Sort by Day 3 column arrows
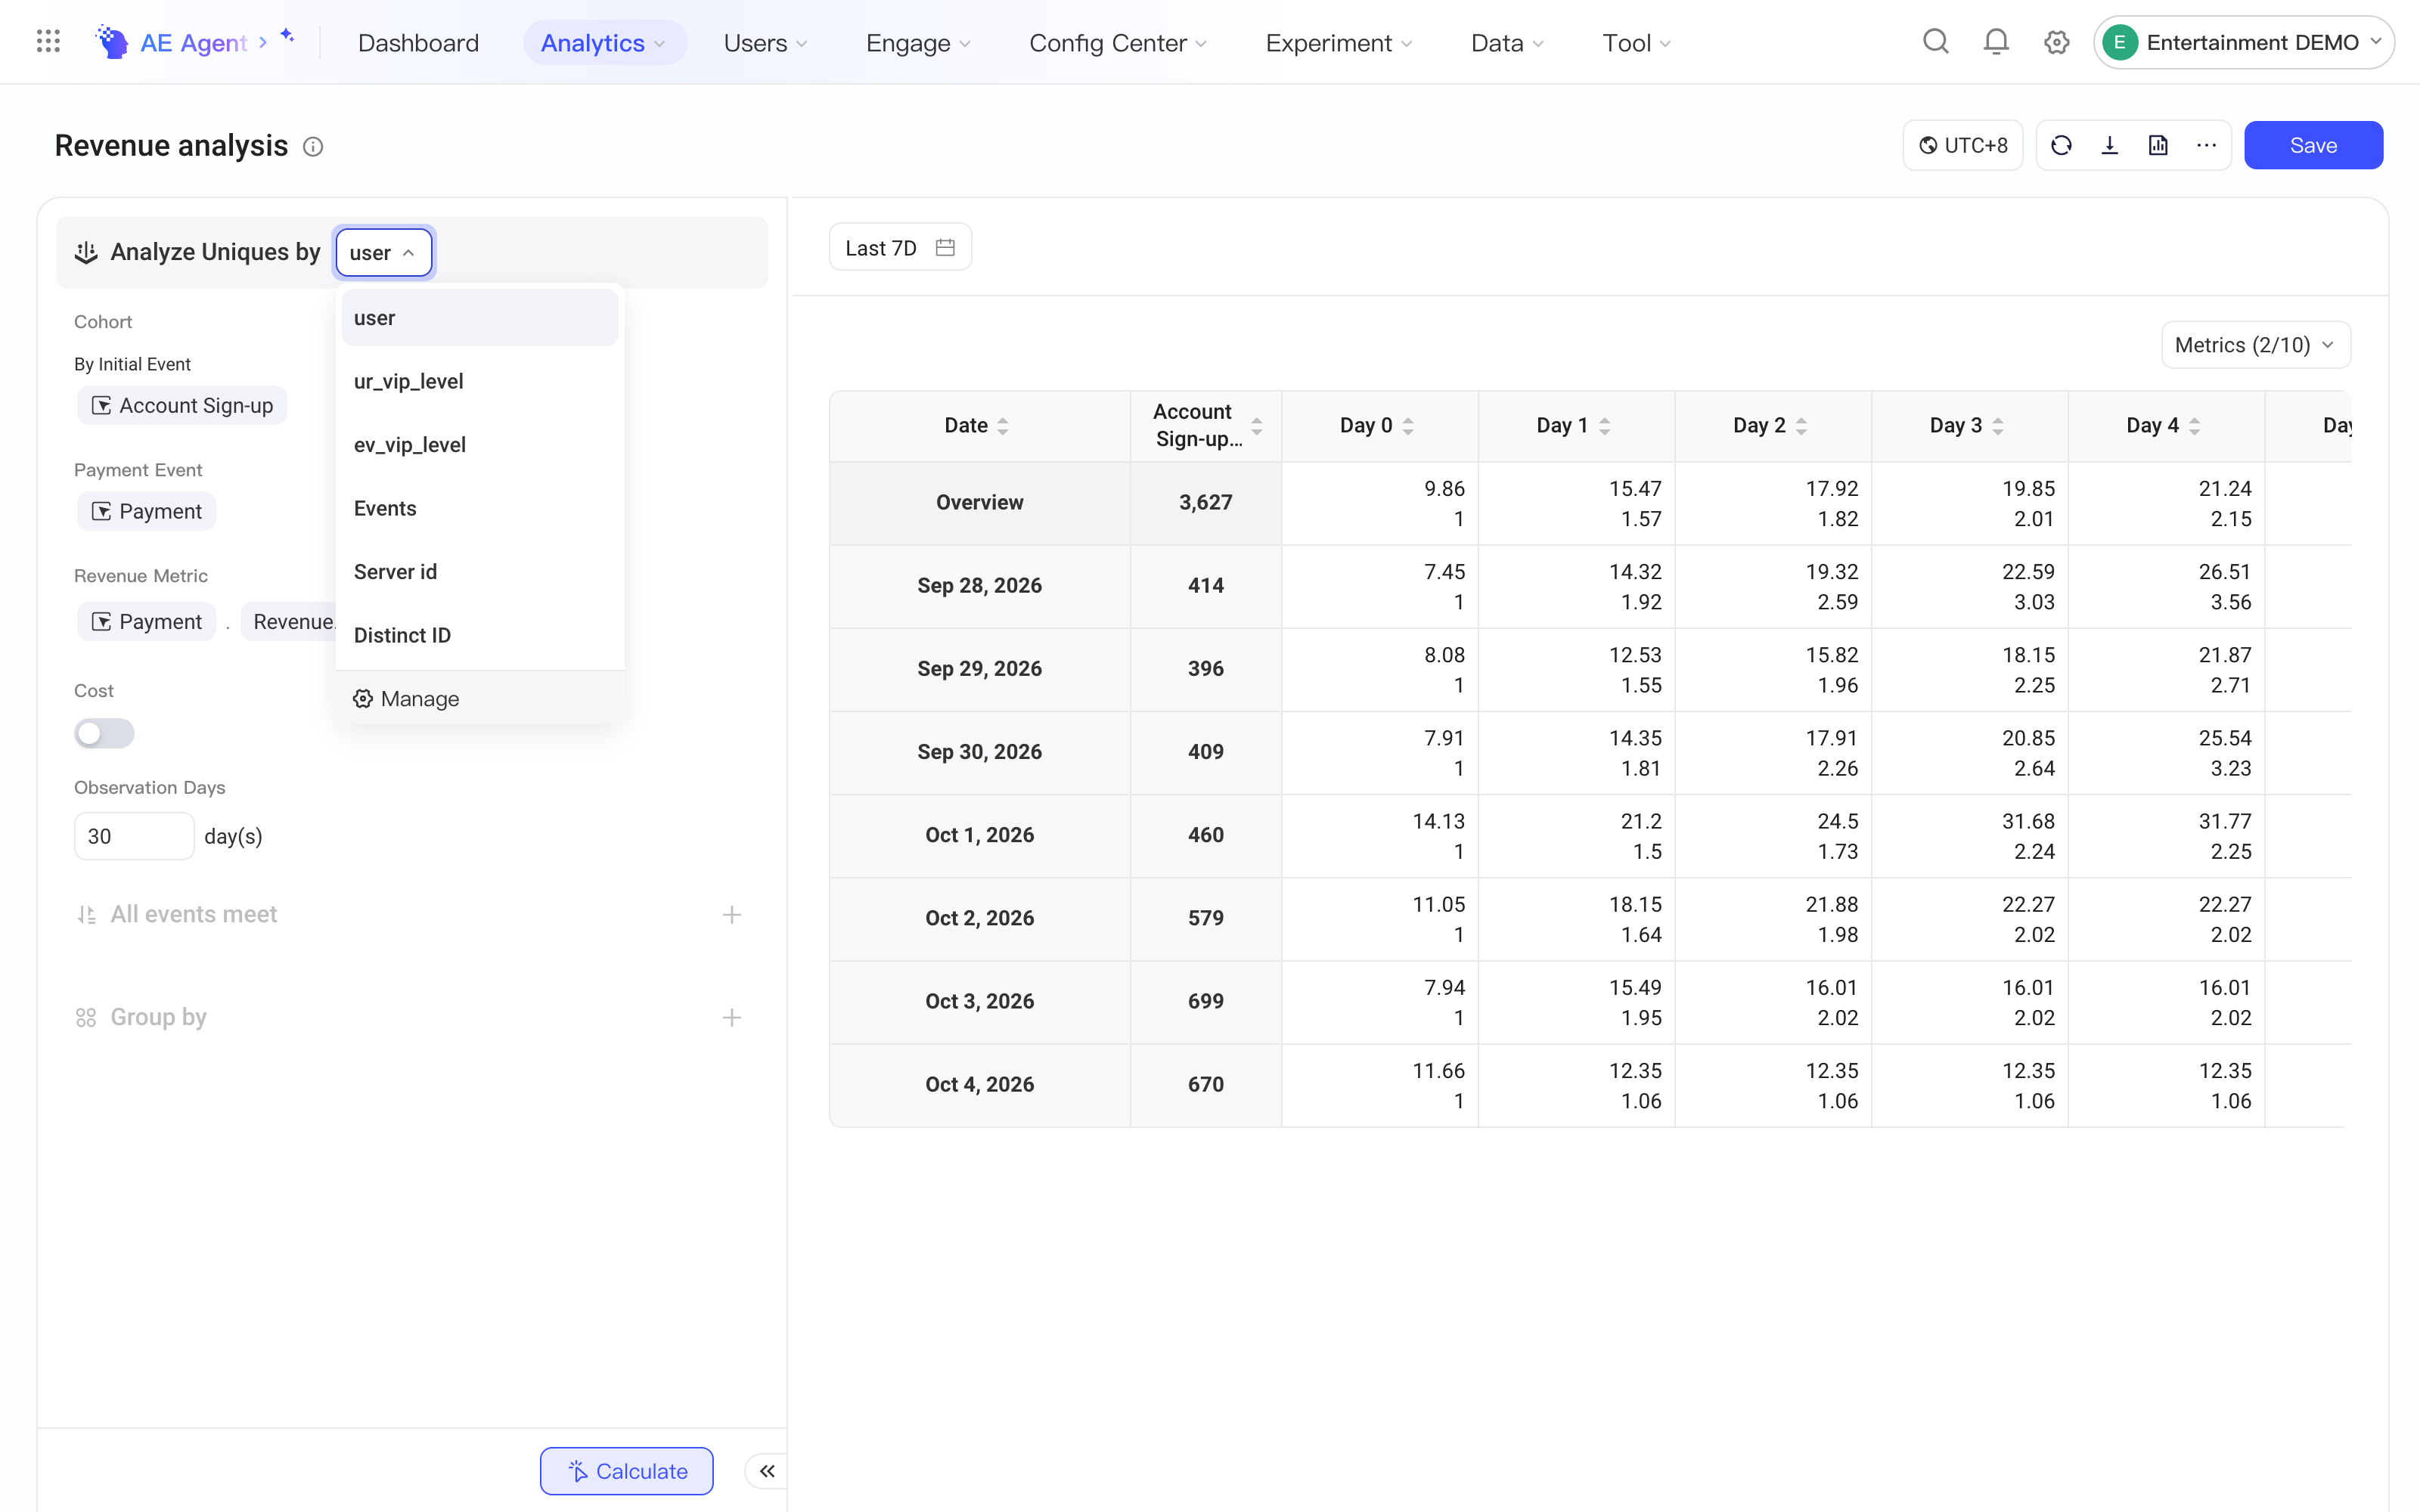The width and height of the screenshot is (2420, 1512). [1997, 426]
